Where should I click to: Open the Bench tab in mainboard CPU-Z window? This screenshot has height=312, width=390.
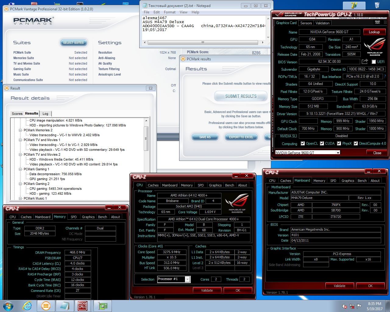(362, 181)
